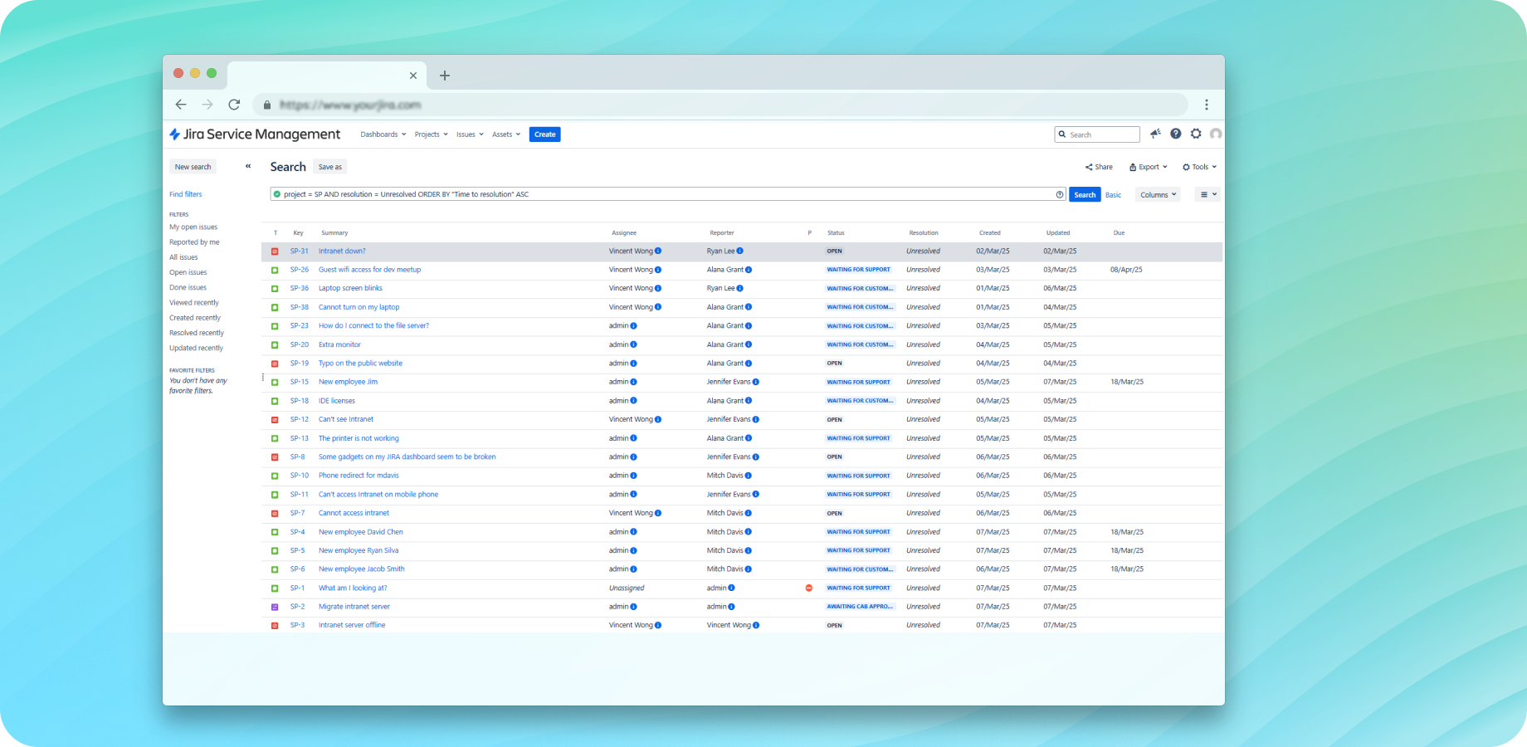Viewport: 1527px width, 747px height.
Task: Sort by the Assignee column header
Action: pos(624,233)
